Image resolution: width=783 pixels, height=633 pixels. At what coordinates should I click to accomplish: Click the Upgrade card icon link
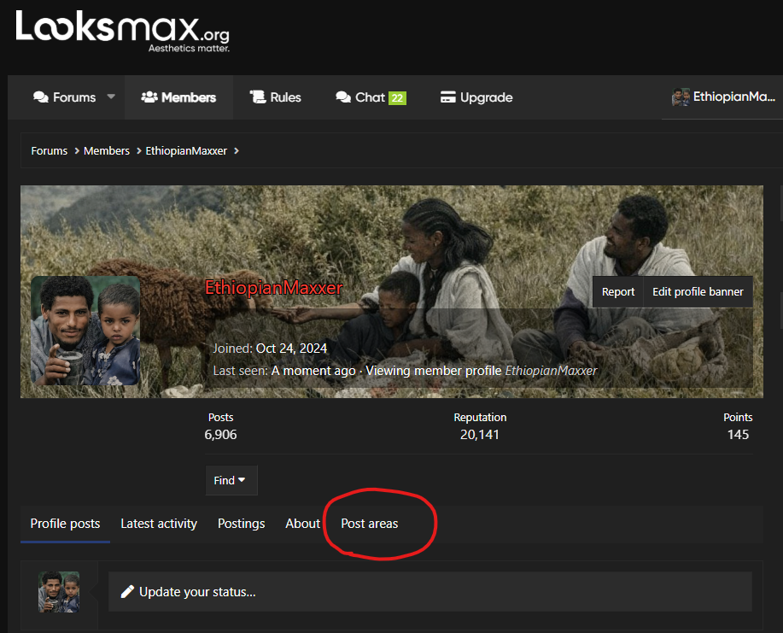pyautogui.click(x=476, y=97)
